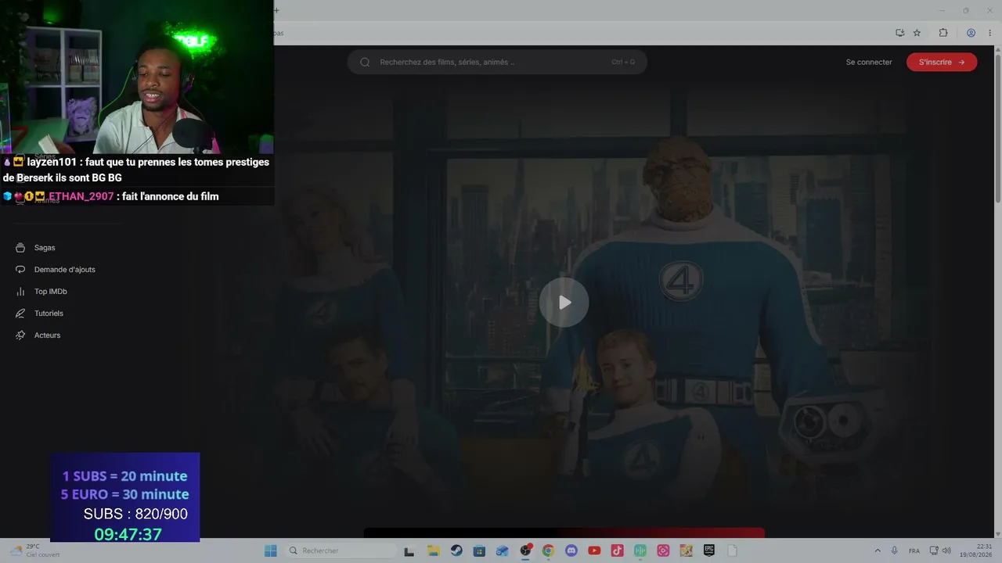
Task: Click the page vertical scrollbar
Action: [x=997, y=129]
